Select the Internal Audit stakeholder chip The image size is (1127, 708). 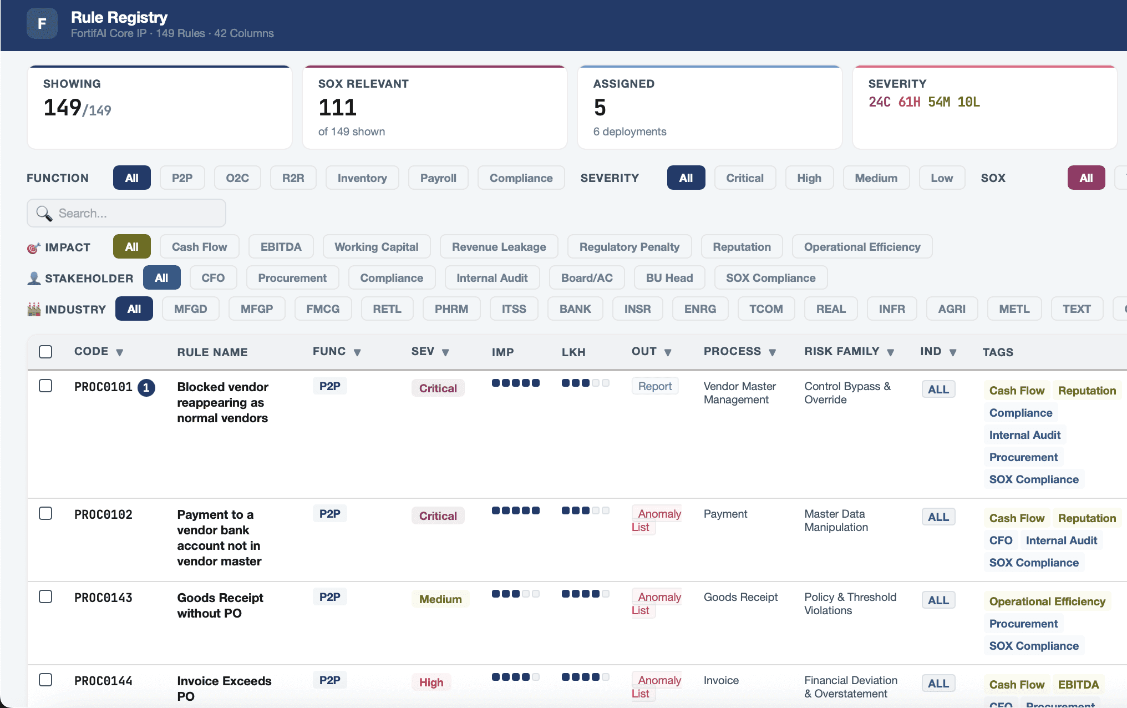491,278
